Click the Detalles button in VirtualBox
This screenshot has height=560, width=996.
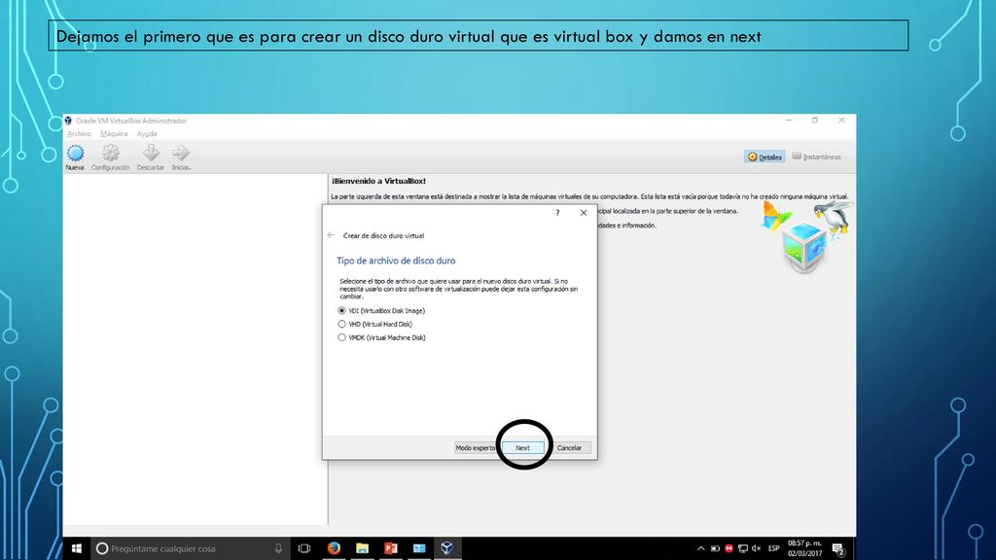(765, 157)
